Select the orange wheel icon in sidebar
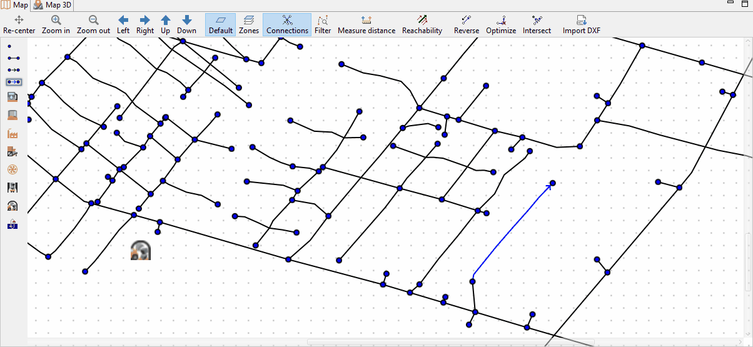The height and width of the screenshot is (347, 753). [13, 169]
